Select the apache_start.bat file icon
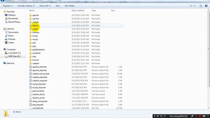 [x=31, y=67]
